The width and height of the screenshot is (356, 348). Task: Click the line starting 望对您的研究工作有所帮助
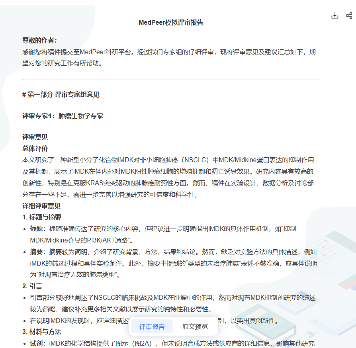tap(63, 63)
